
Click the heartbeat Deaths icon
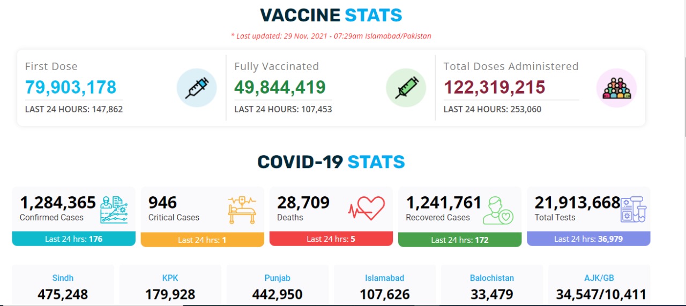point(367,209)
